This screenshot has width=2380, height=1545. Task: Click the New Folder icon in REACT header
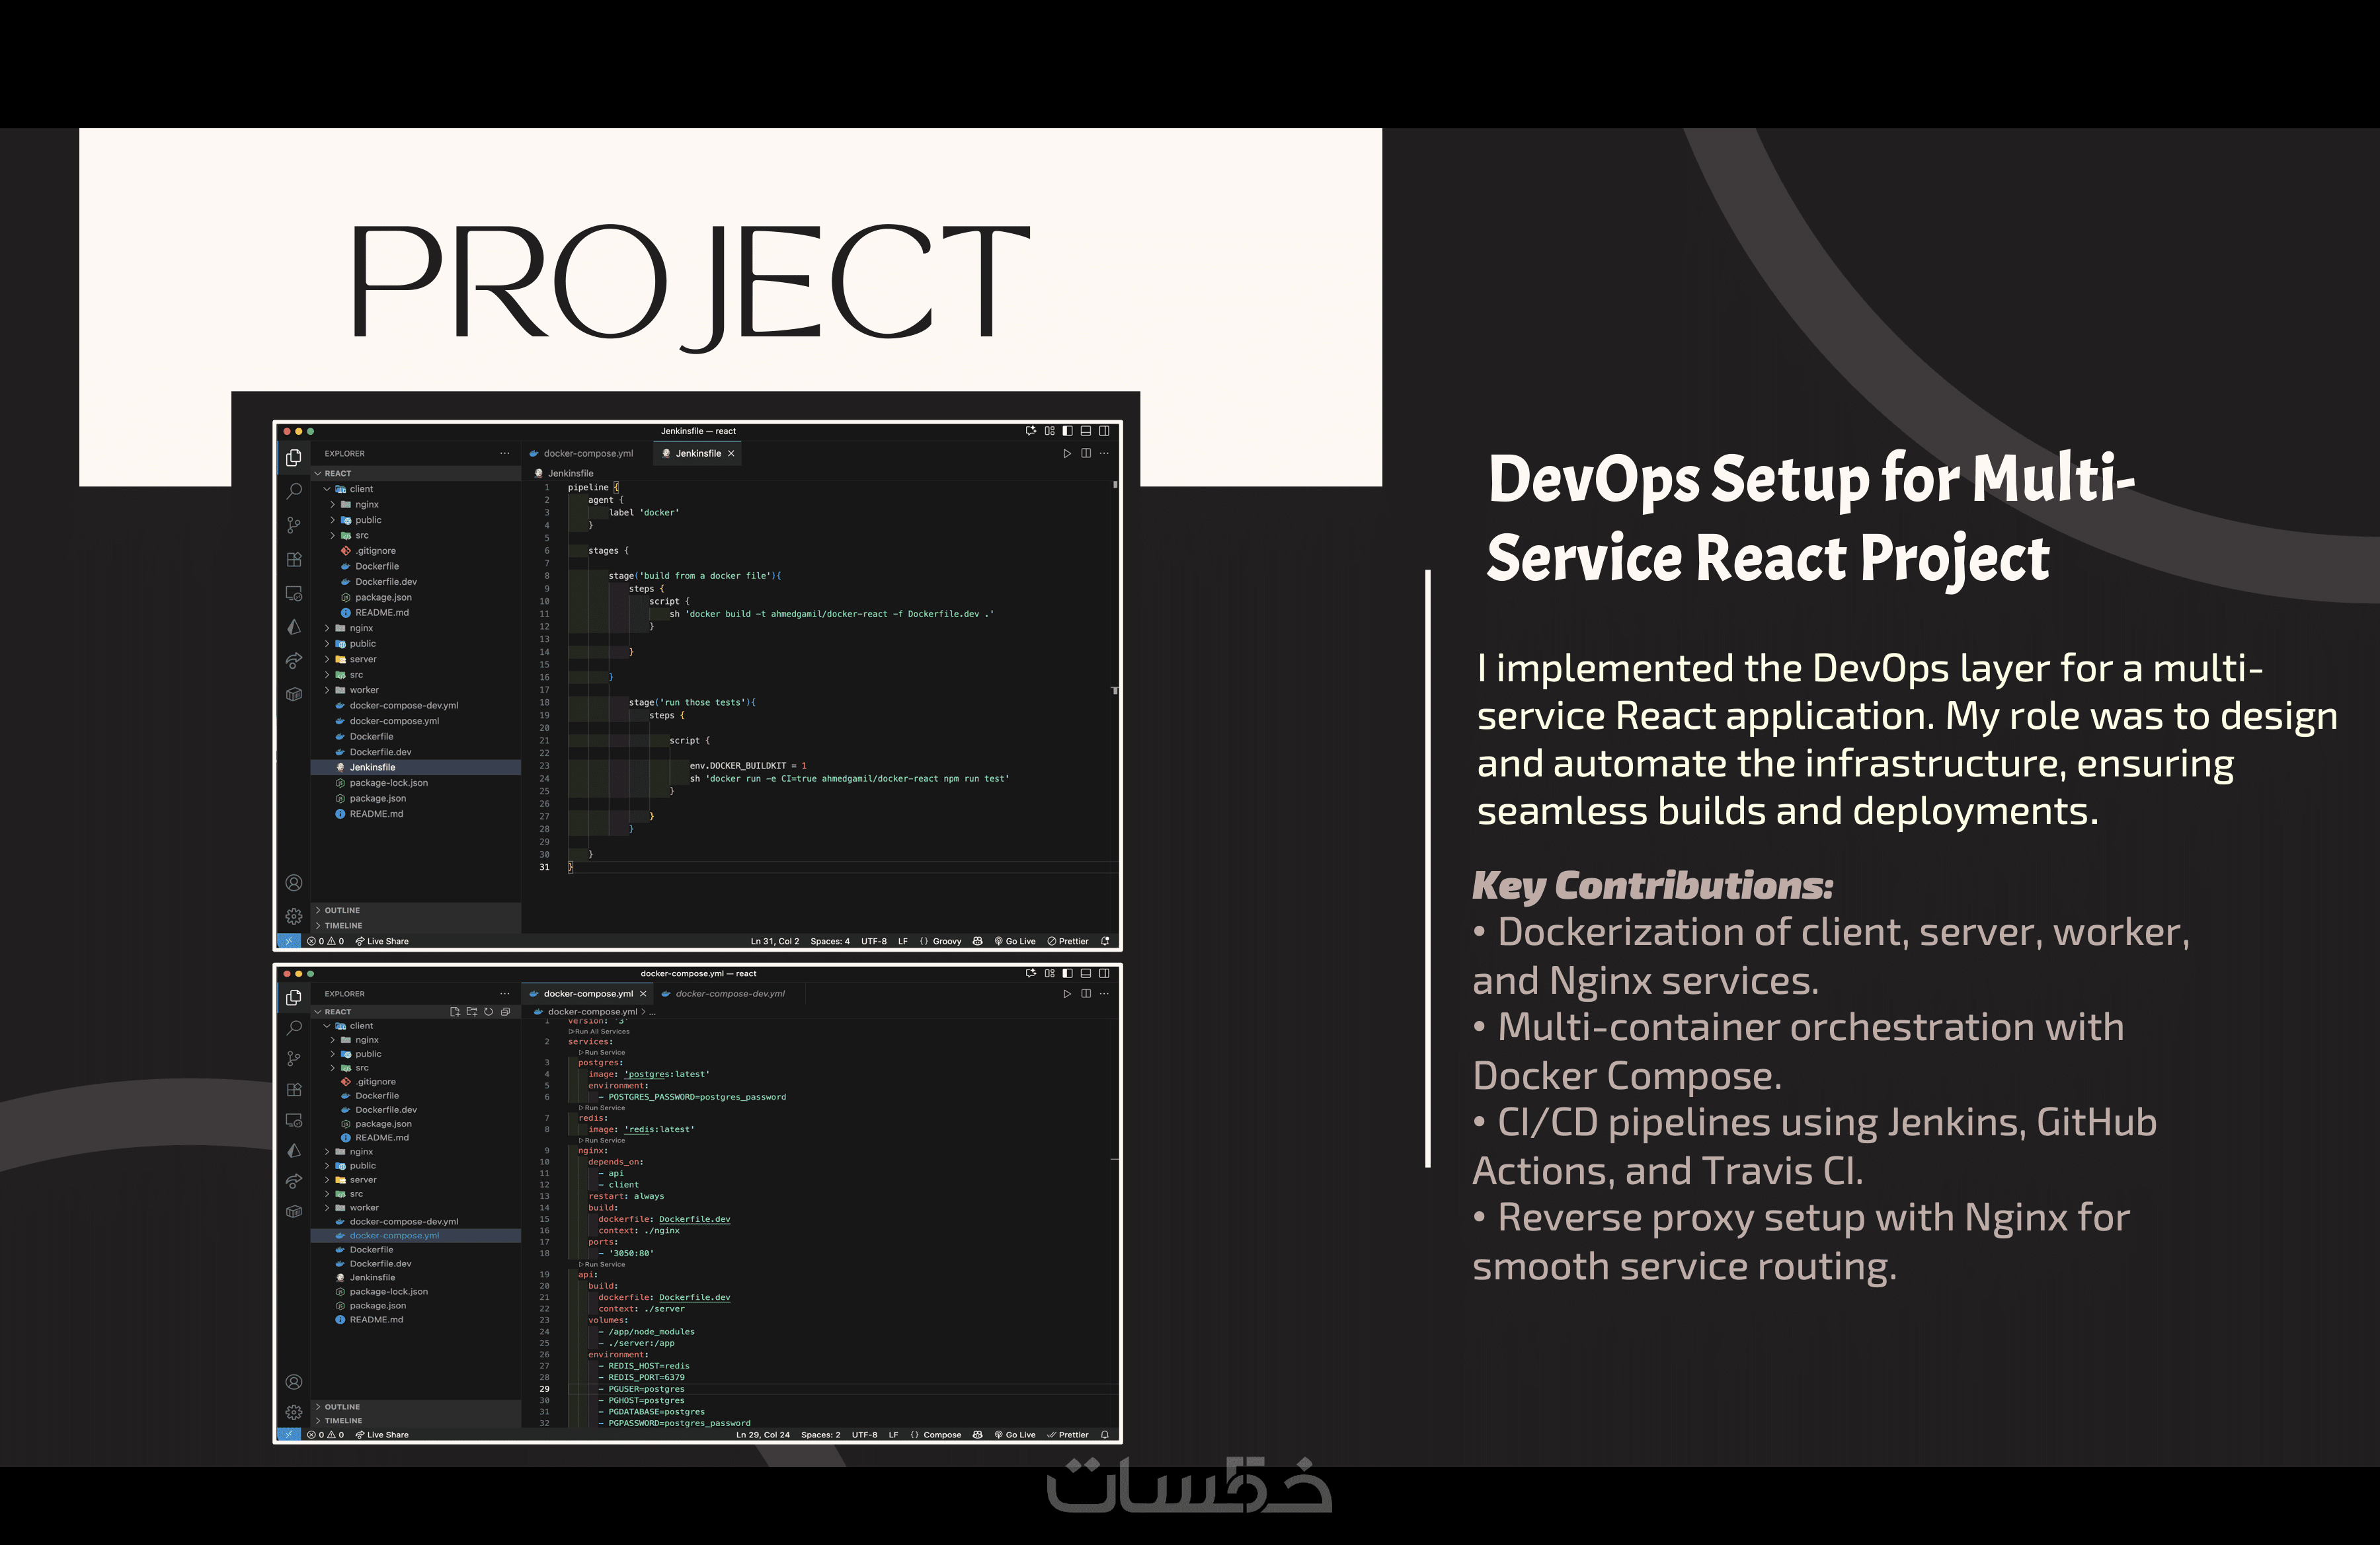[x=472, y=1011]
